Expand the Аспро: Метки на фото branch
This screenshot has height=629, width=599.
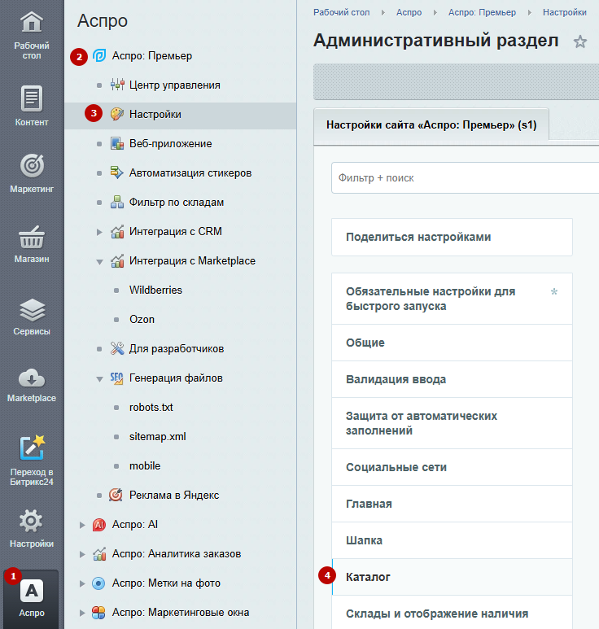tap(82, 583)
